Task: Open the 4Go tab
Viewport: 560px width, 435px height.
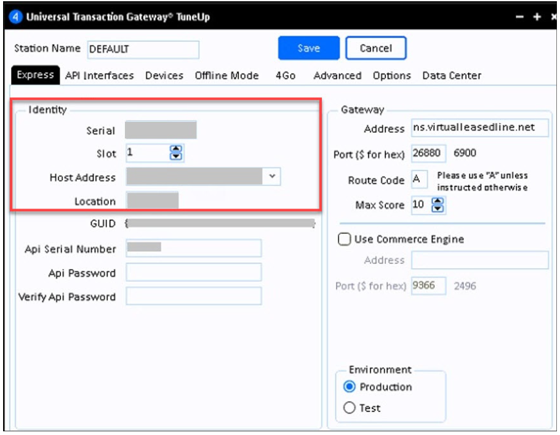Action: pos(286,76)
